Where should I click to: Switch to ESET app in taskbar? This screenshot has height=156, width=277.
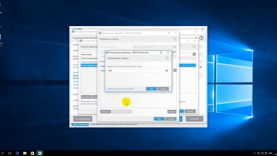pos(40,153)
